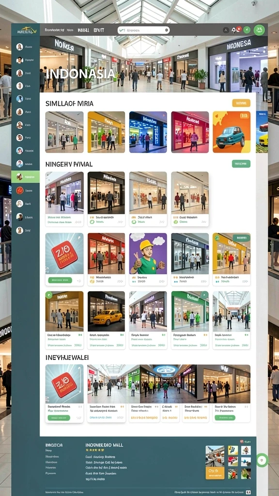The image size is (279, 496).
Task: Open the MALL tab in the top navigation
Action: 83,31
